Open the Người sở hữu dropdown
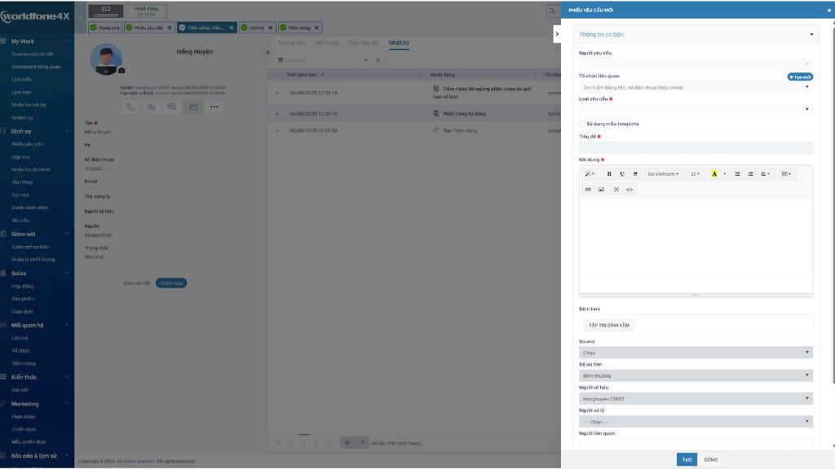 tap(696, 398)
